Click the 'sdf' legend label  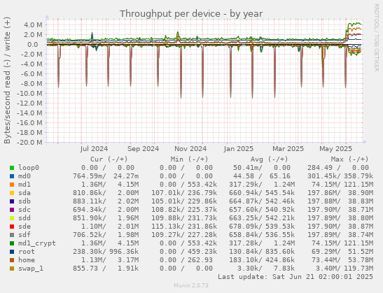tap(25, 235)
